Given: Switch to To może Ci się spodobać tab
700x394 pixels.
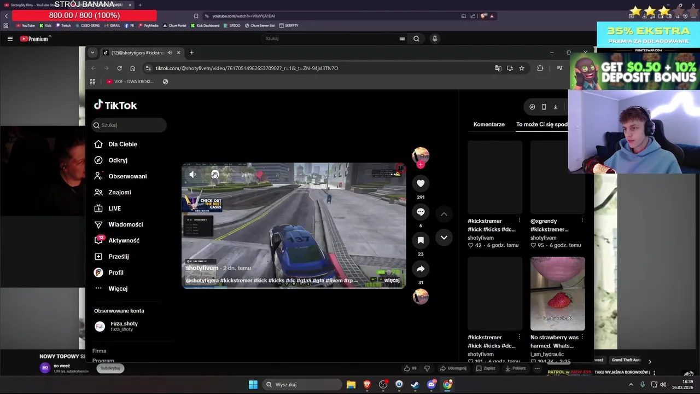Looking at the screenshot, I should 542,124.
